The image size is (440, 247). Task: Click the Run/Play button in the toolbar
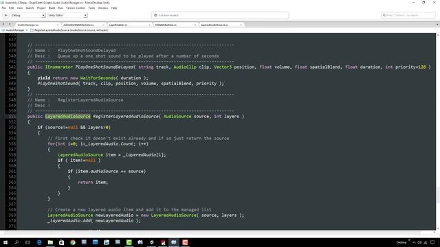tap(5, 15)
